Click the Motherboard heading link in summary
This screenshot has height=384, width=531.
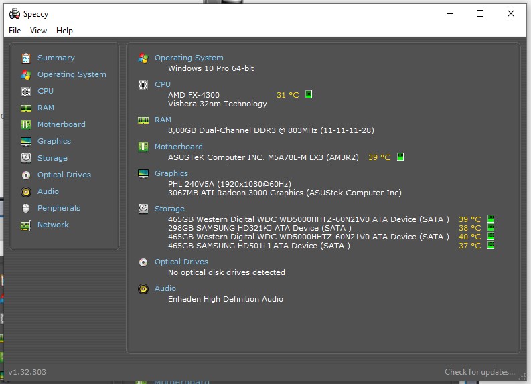tap(179, 147)
